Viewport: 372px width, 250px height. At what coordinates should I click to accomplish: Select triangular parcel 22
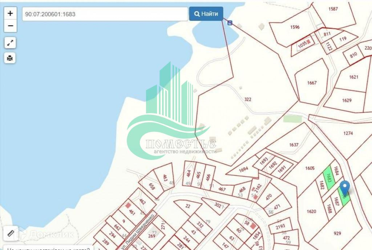coord(188,206)
